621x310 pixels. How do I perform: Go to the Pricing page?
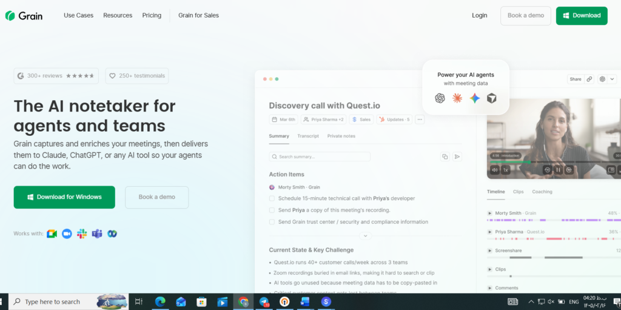[x=152, y=15]
